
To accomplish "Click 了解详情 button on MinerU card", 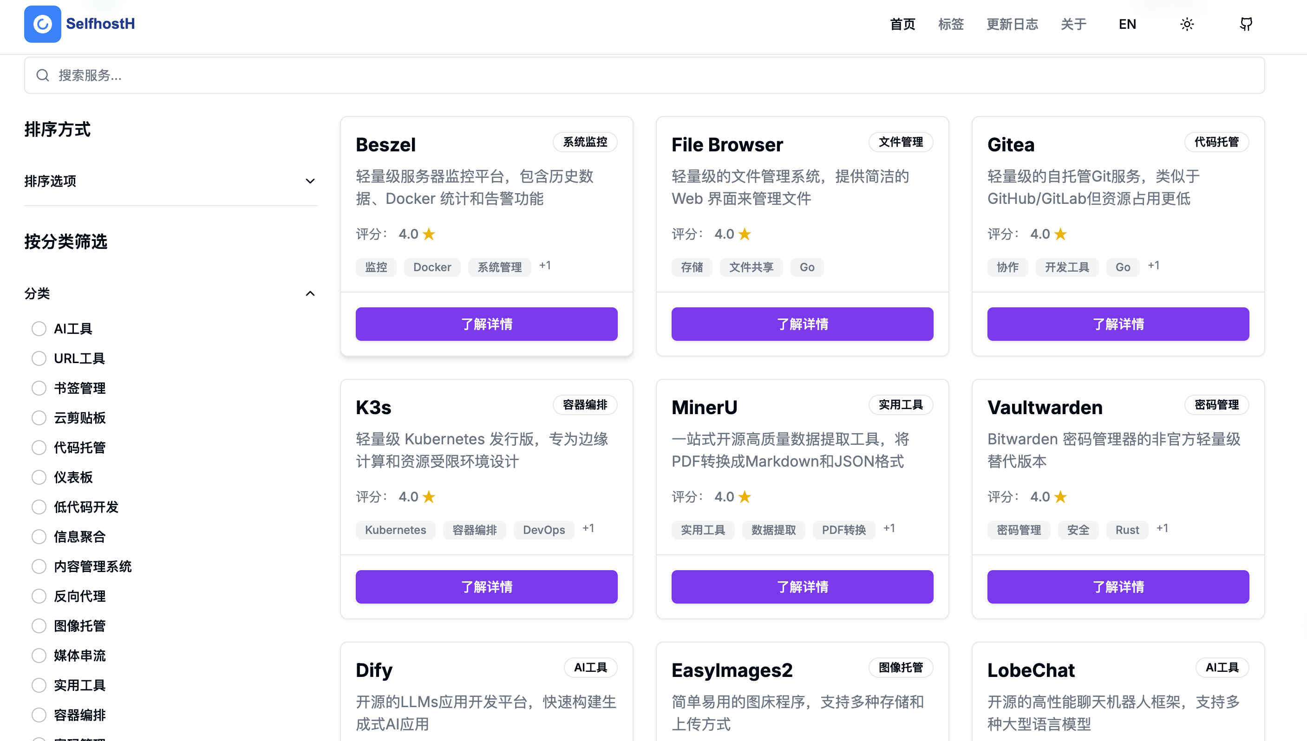I will tap(802, 587).
